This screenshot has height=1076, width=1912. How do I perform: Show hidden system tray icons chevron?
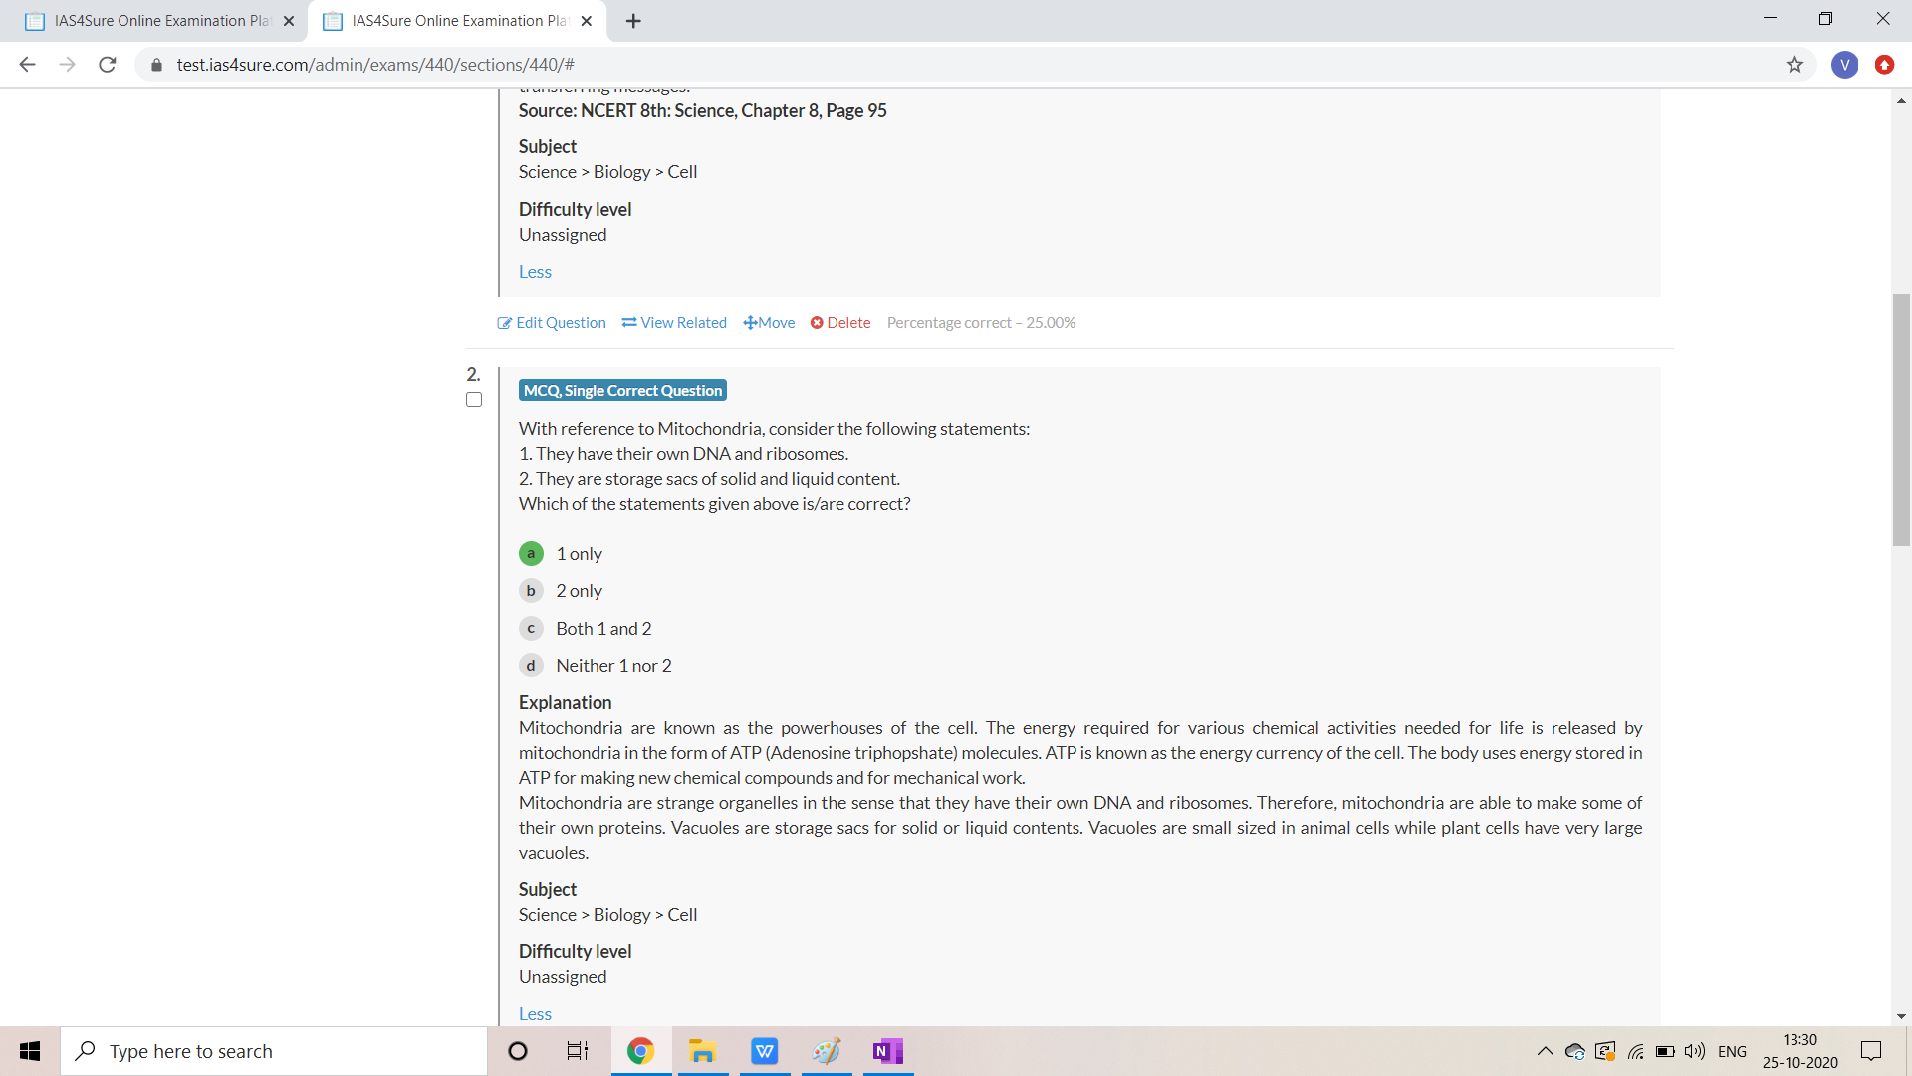1545,1051
